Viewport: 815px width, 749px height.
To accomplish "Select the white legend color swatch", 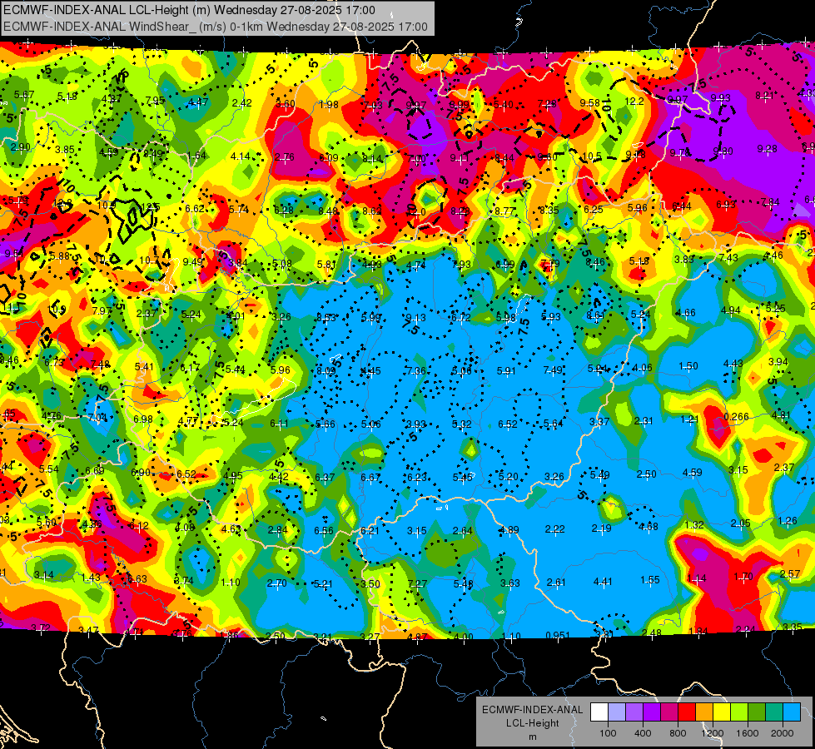I will tap(599, 712).
